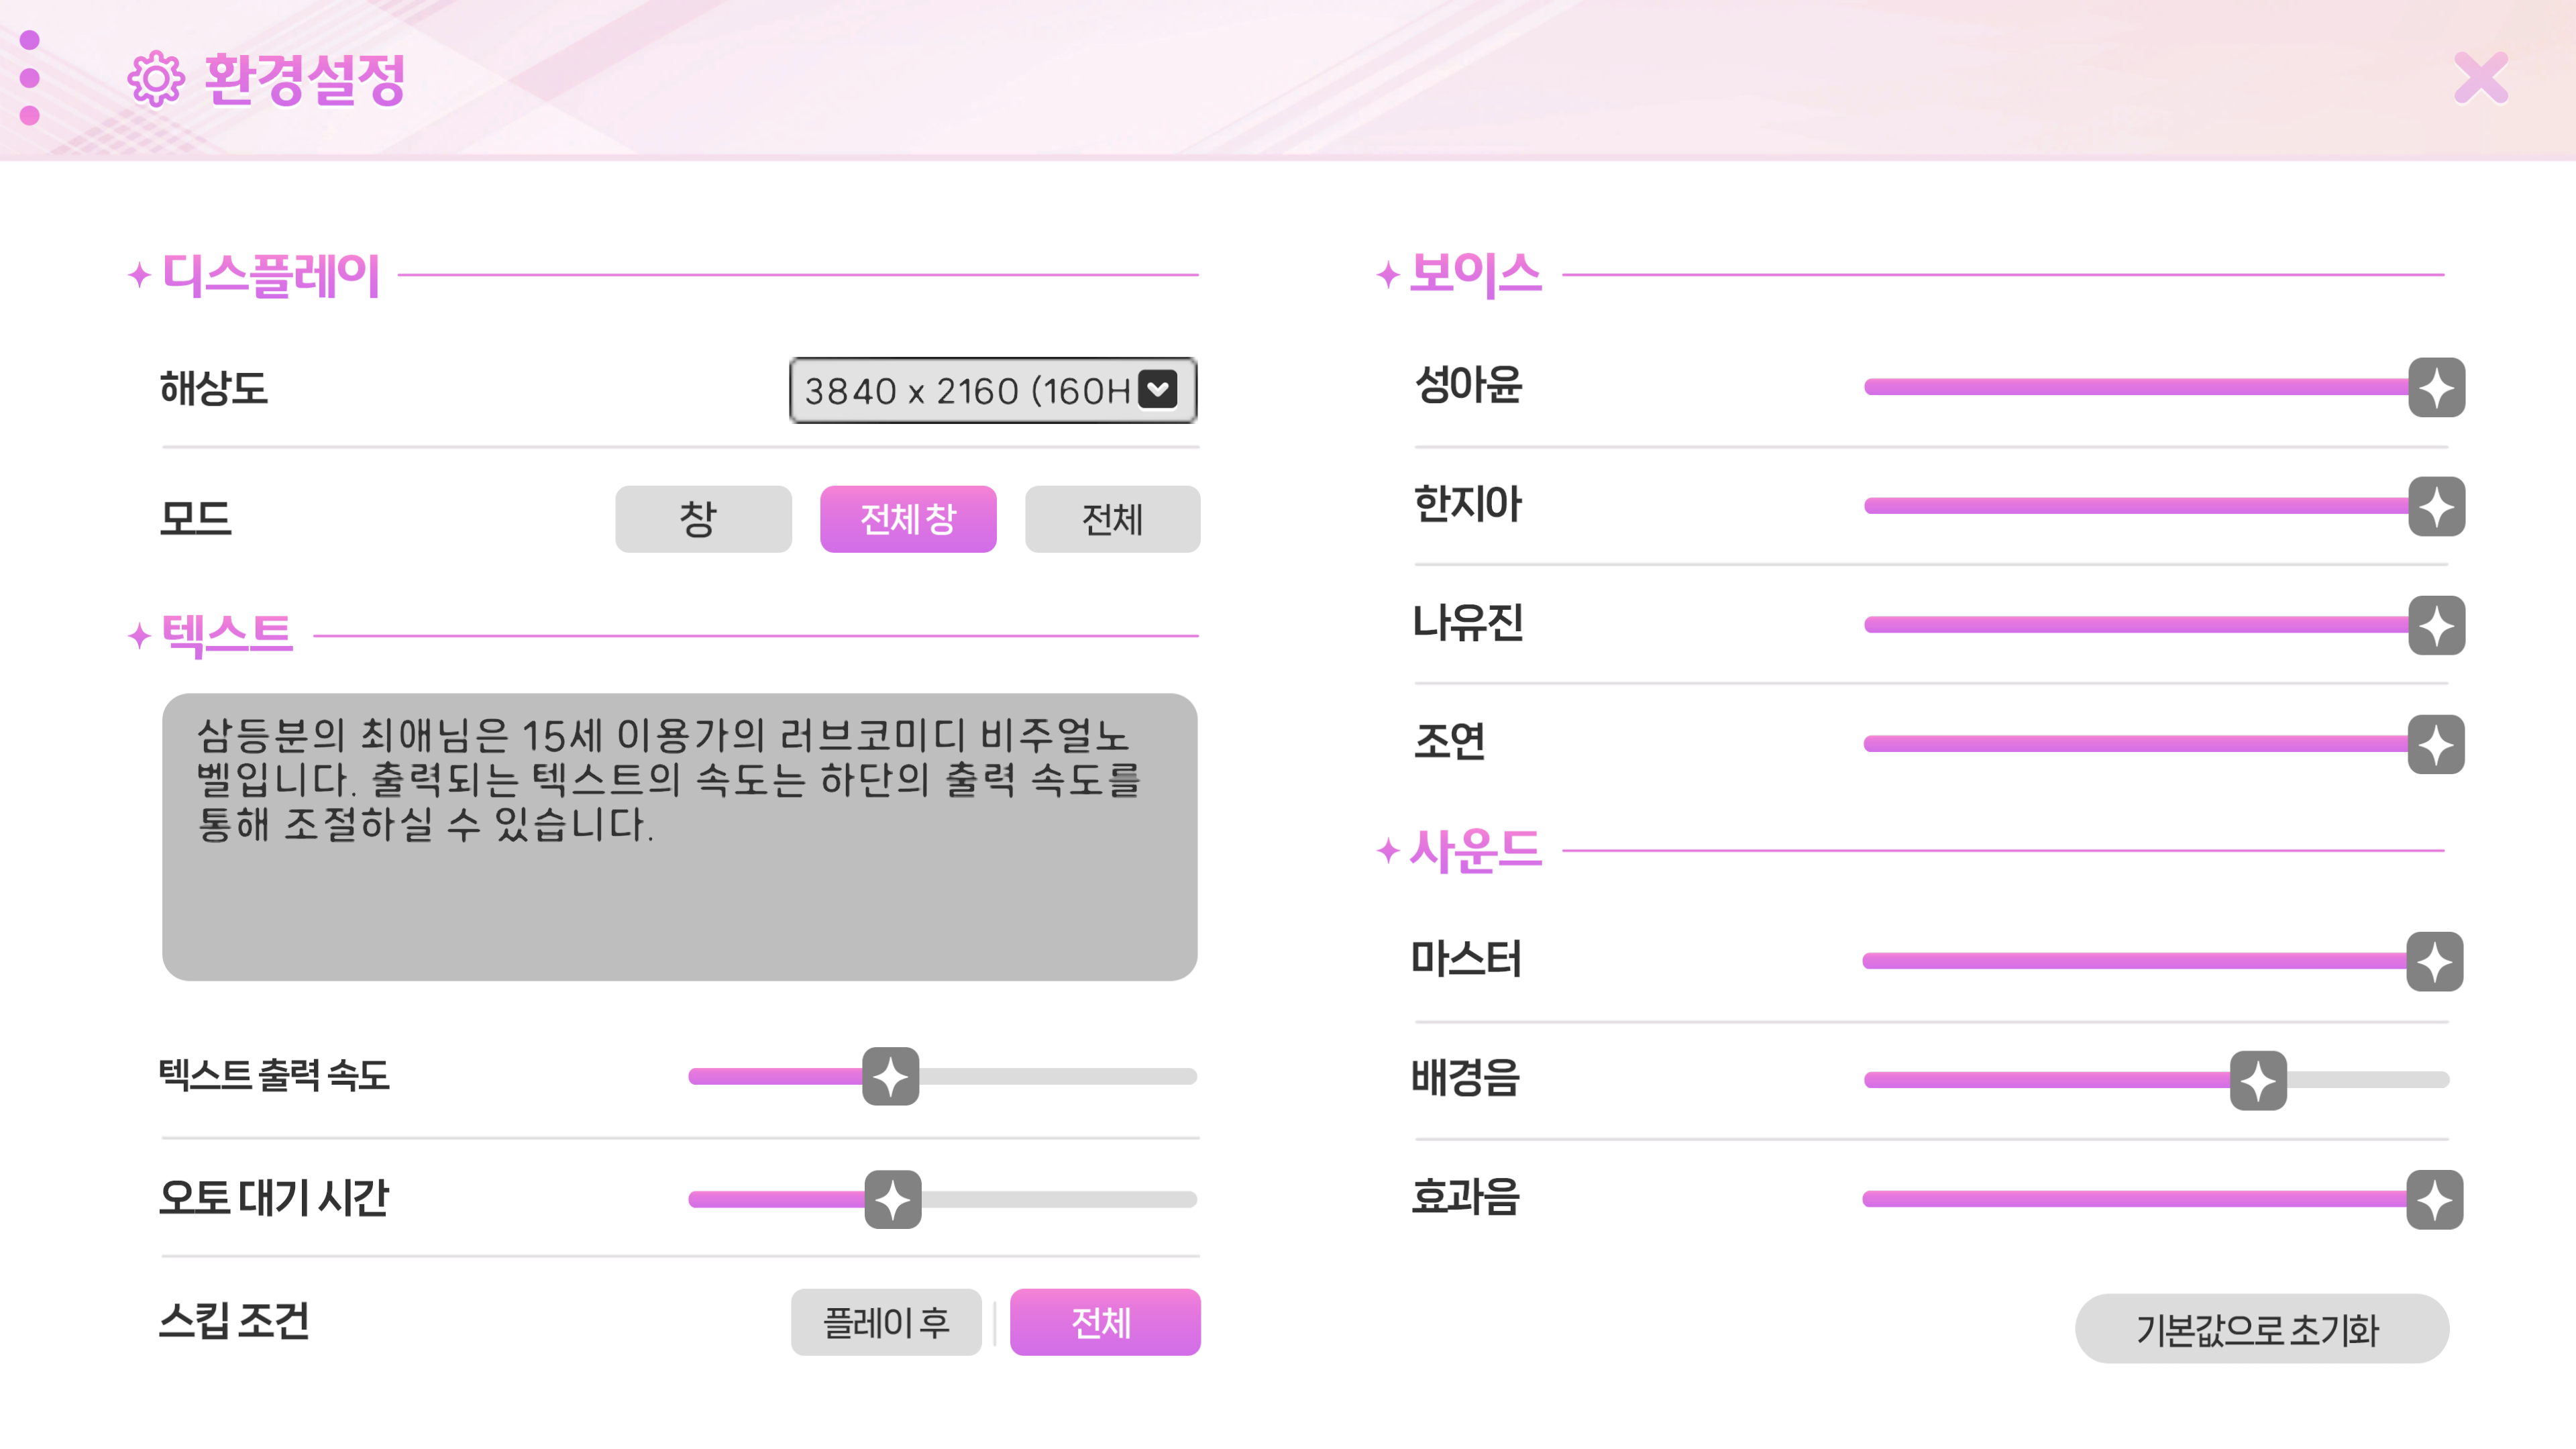Click the 나유진 voice slider star handle

pyautogui.click(x=2436, y=625)
